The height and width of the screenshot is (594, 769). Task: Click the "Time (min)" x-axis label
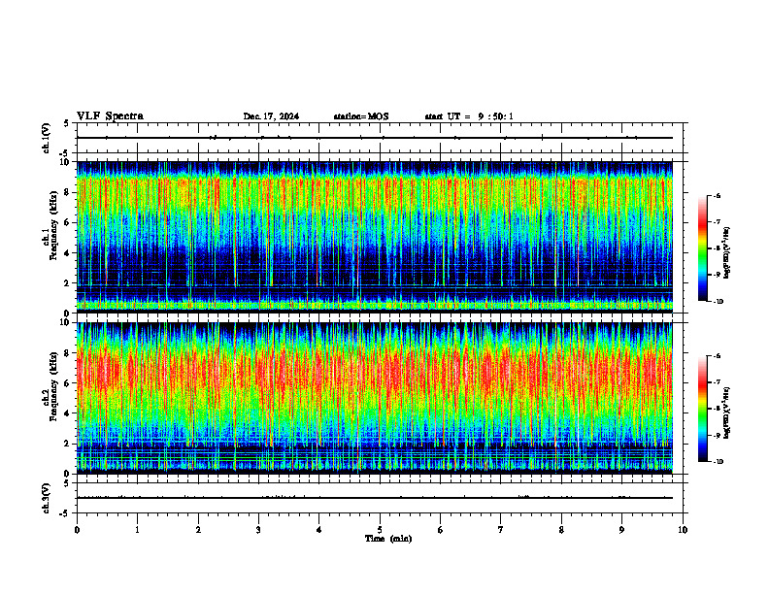pos(388,539)
